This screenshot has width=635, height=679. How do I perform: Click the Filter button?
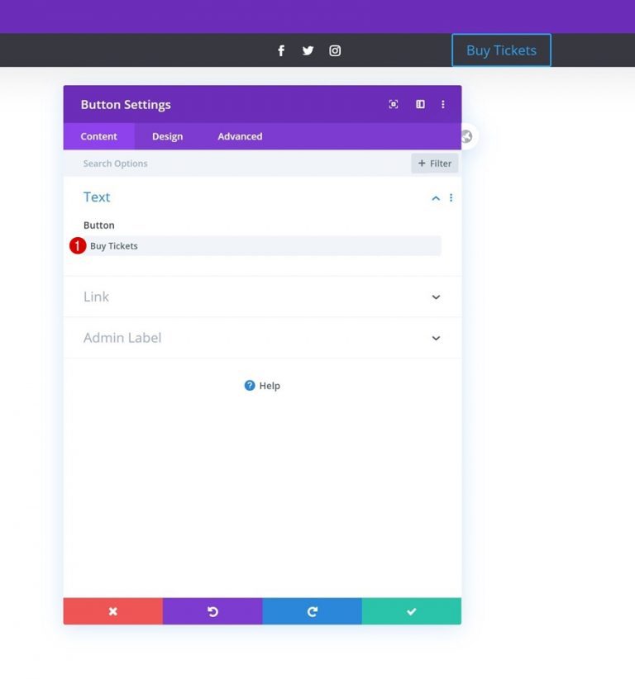pyautogui.click(x=435, y=164)
